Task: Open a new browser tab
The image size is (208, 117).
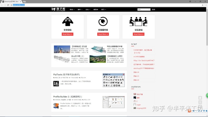Action: (24, 2)
